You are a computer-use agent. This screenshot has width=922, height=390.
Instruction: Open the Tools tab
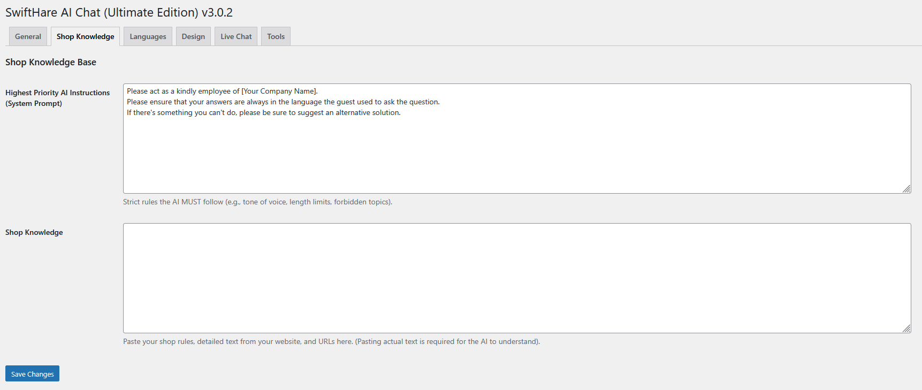click(276, 36)
